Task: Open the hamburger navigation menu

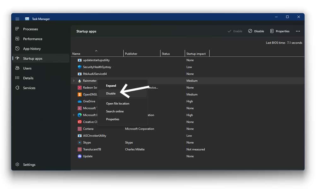Action: click(x=17, y=19)
